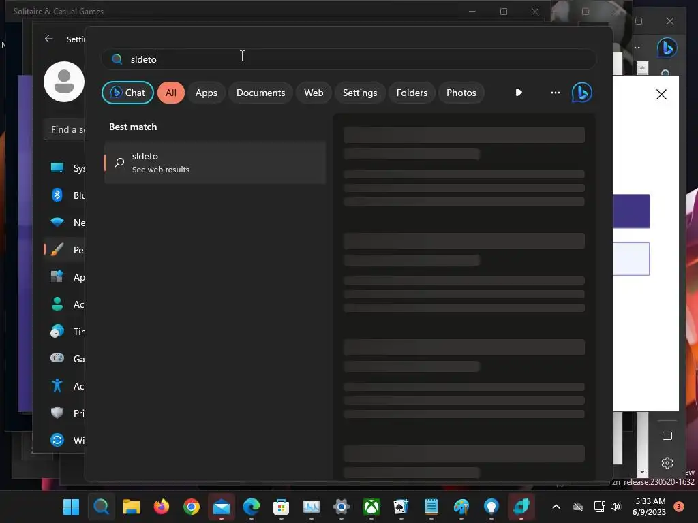Choose the Settings search filter
Image resolution: width=698 pixels, height=523 pixels.
coord(360,93)
